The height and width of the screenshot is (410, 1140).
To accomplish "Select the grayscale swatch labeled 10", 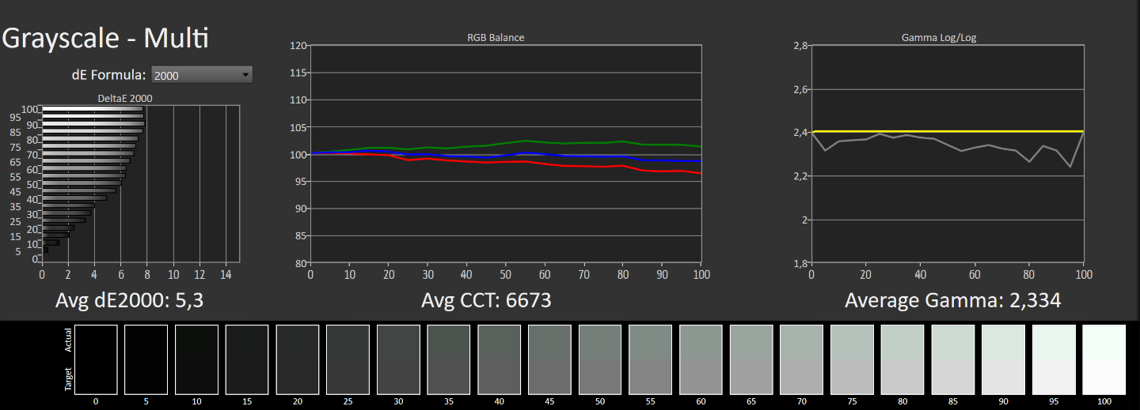I will pyautogui.click(x=196, y=359).
